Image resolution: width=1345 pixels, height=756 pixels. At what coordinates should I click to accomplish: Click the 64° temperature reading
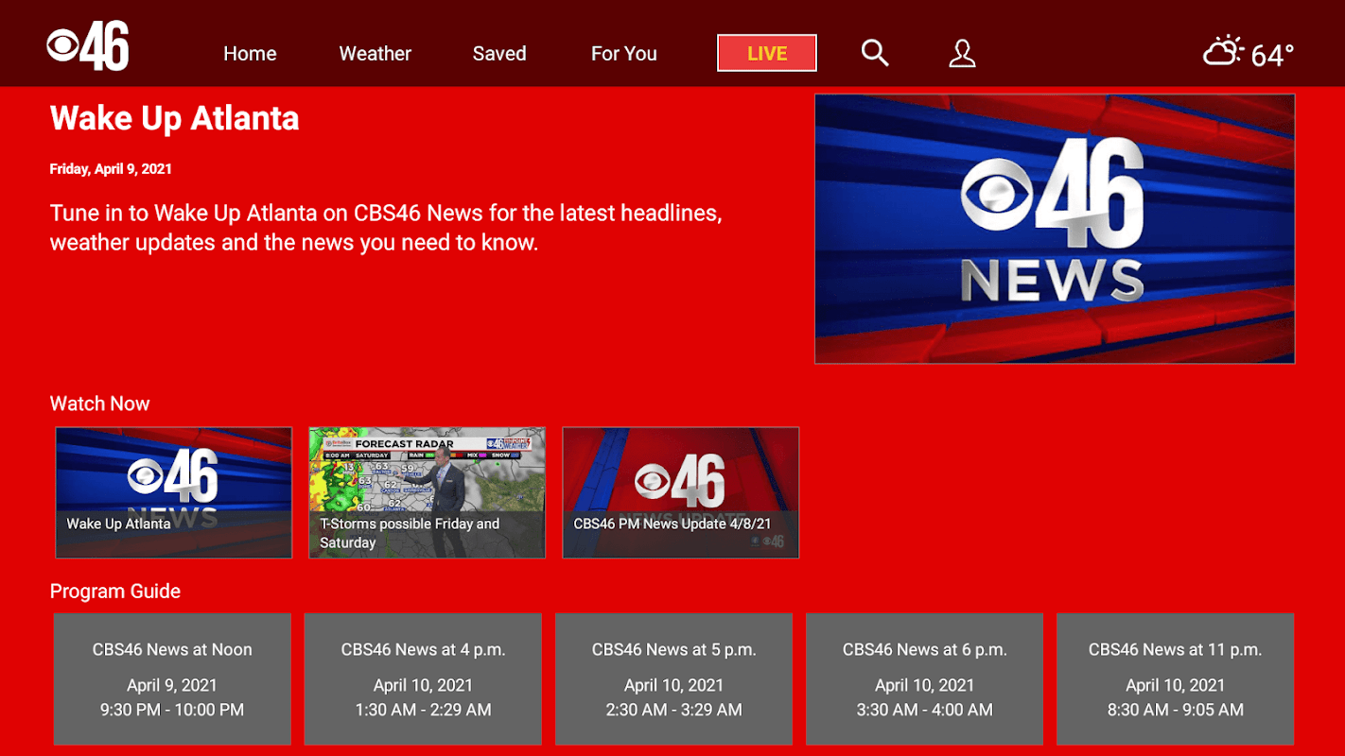click(x=1272, y=55)
